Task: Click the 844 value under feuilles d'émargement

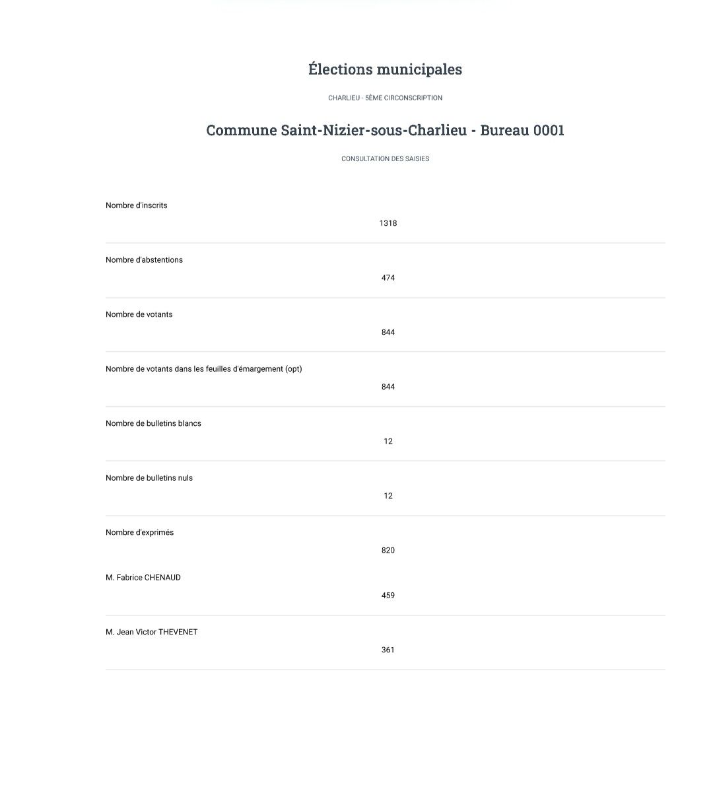Action: tap(388, 387)
